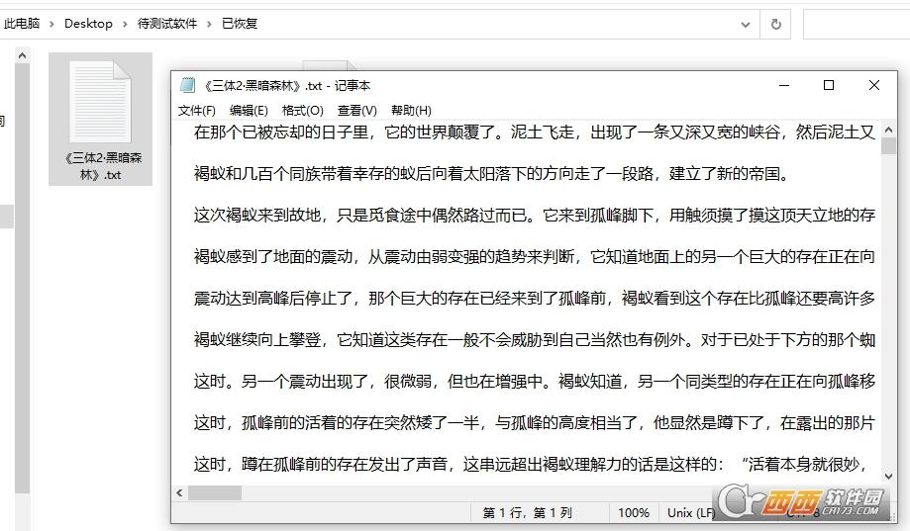The image size is (910, 531).
Task: Click Notepad vertical scrollbar up arrow
Action: (888, 131)
